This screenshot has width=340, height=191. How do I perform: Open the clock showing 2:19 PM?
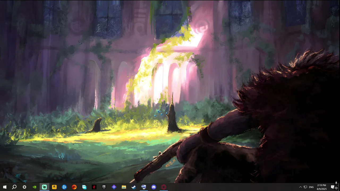point(322,187)
